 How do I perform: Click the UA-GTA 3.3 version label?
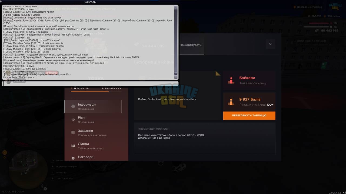click(335, 192)
